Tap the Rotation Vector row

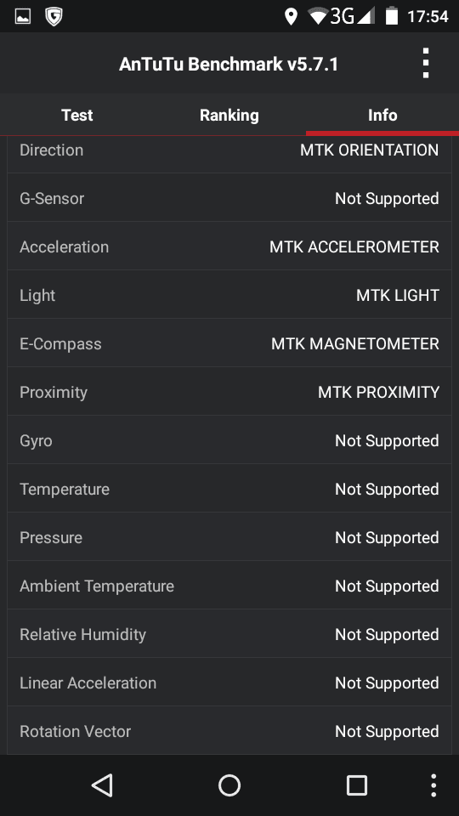click(229, 731)
